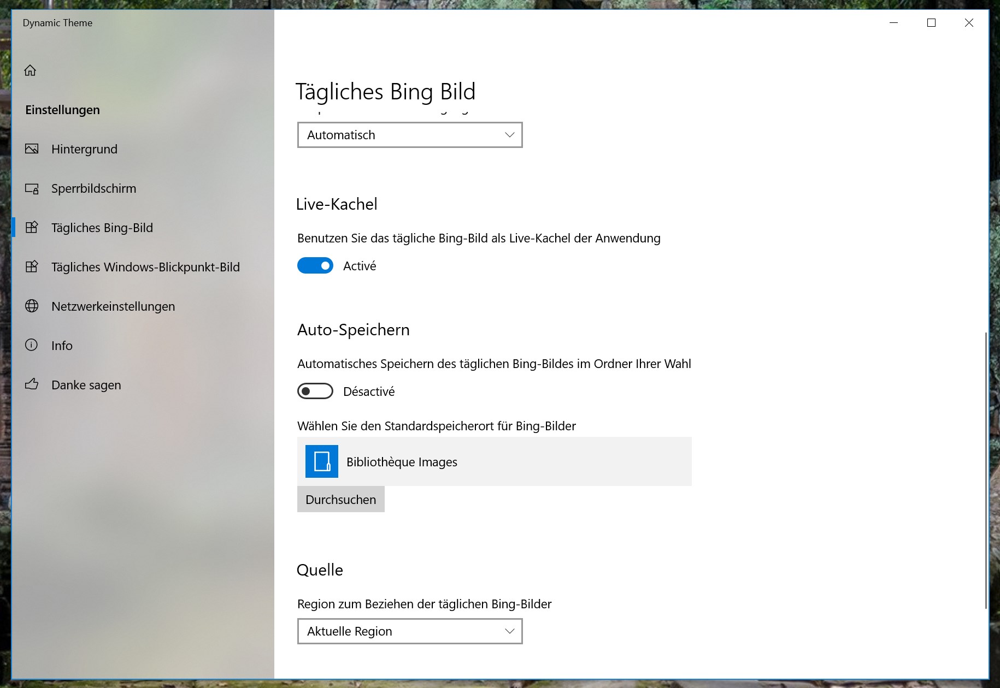Open the Danke sagen page
This screenshot has width=1000, height=688.
coord(143,385)
